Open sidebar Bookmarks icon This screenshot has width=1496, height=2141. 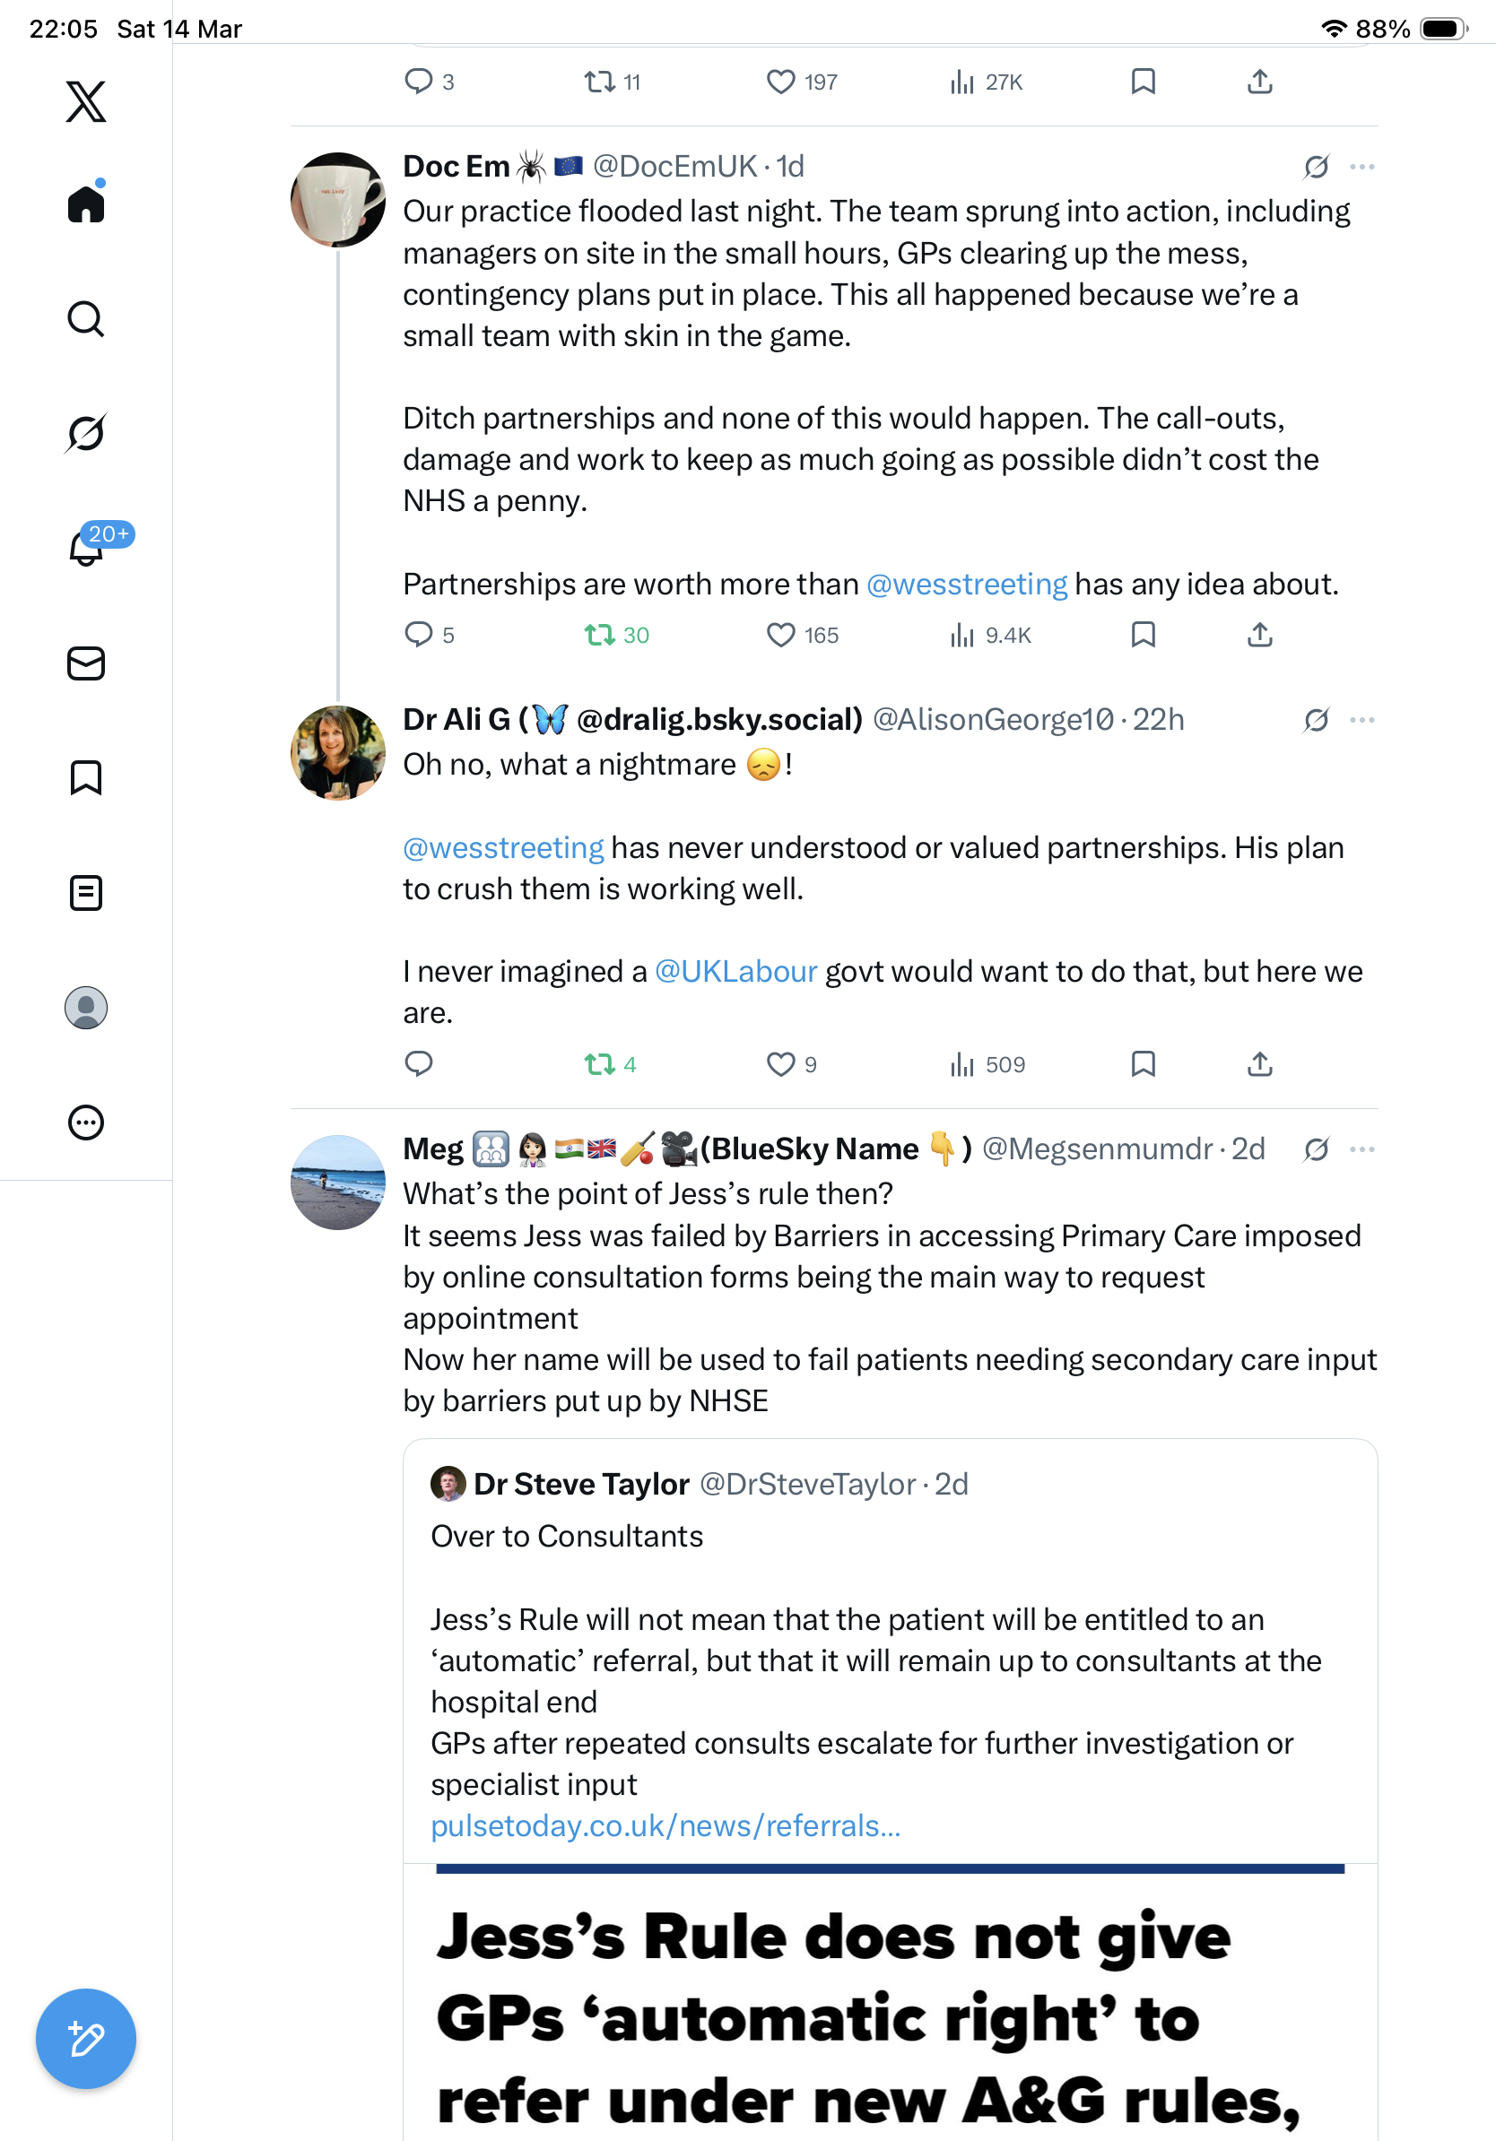pyautogui.click(x=86, y=777)
